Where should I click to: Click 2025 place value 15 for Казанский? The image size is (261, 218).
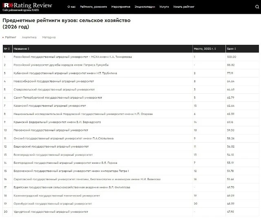coord(195,106)
